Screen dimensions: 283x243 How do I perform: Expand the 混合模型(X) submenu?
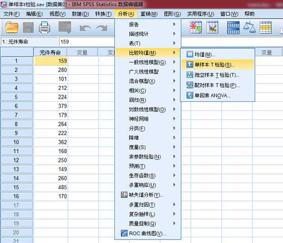[x=148, y=81]
